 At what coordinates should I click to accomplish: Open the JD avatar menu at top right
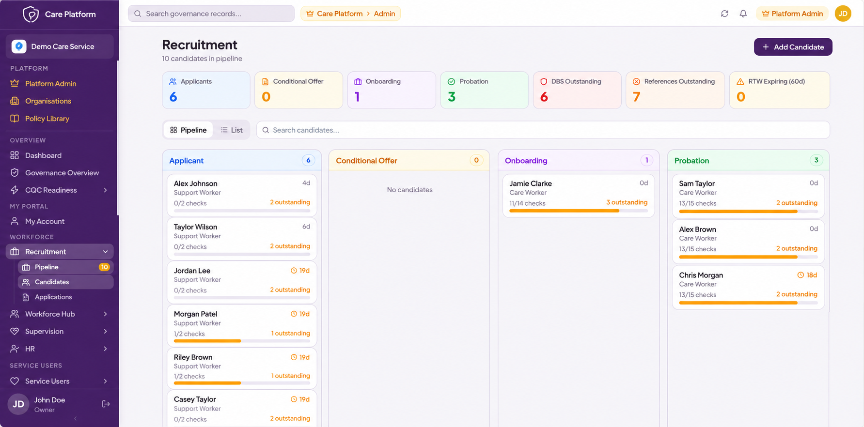tap(843, 14)
